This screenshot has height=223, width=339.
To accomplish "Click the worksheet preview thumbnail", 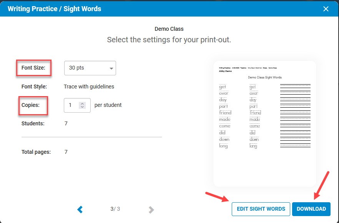I will [264, 124].
